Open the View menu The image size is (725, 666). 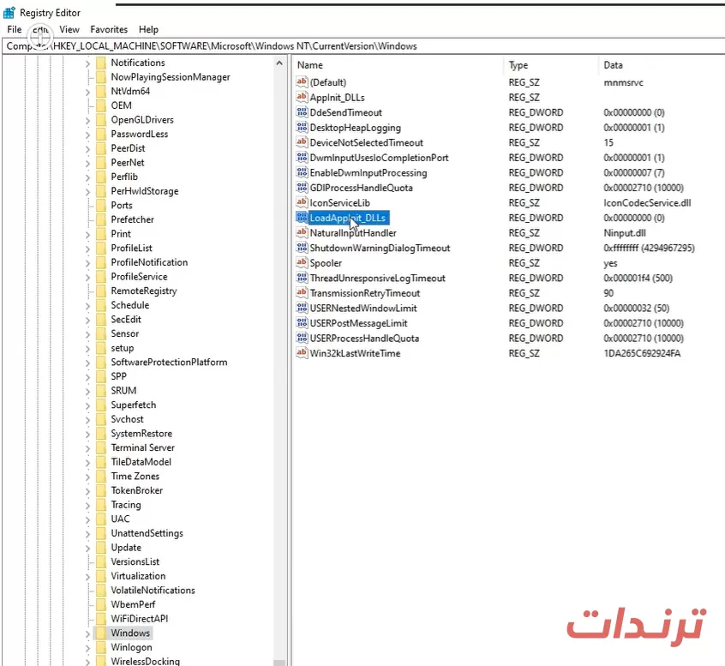(x=69, y=29)
